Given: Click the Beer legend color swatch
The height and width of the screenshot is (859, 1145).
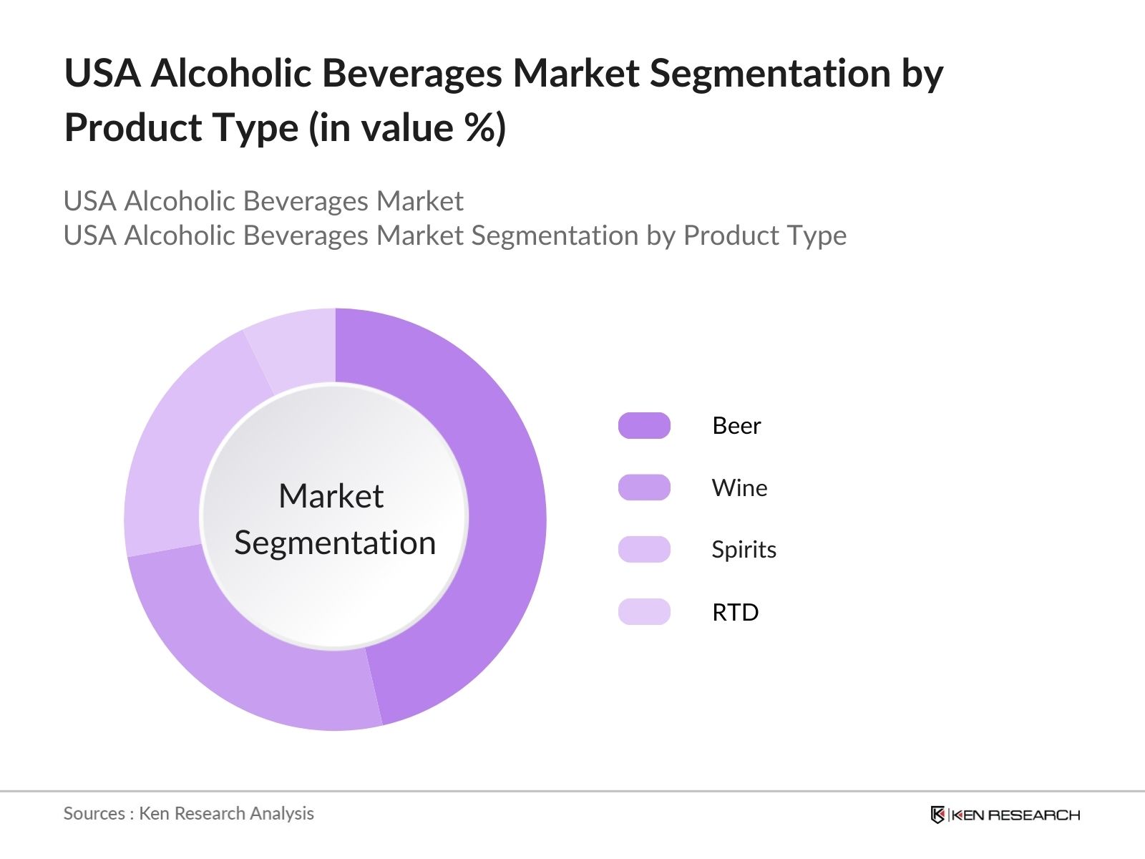Looking at the screenshot, I should (644, 425).
